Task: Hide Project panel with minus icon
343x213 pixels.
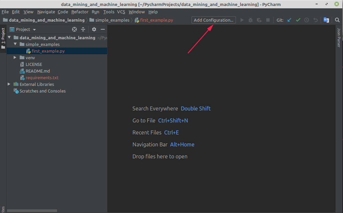Action: point(102,29)
